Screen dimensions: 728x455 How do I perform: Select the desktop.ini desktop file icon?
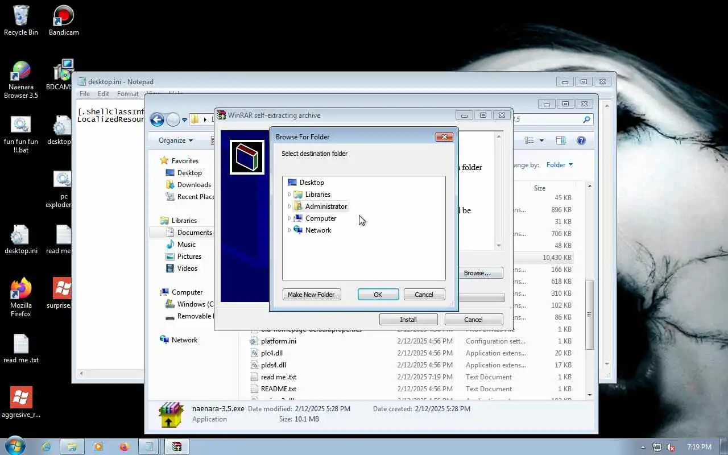(21, 240)
